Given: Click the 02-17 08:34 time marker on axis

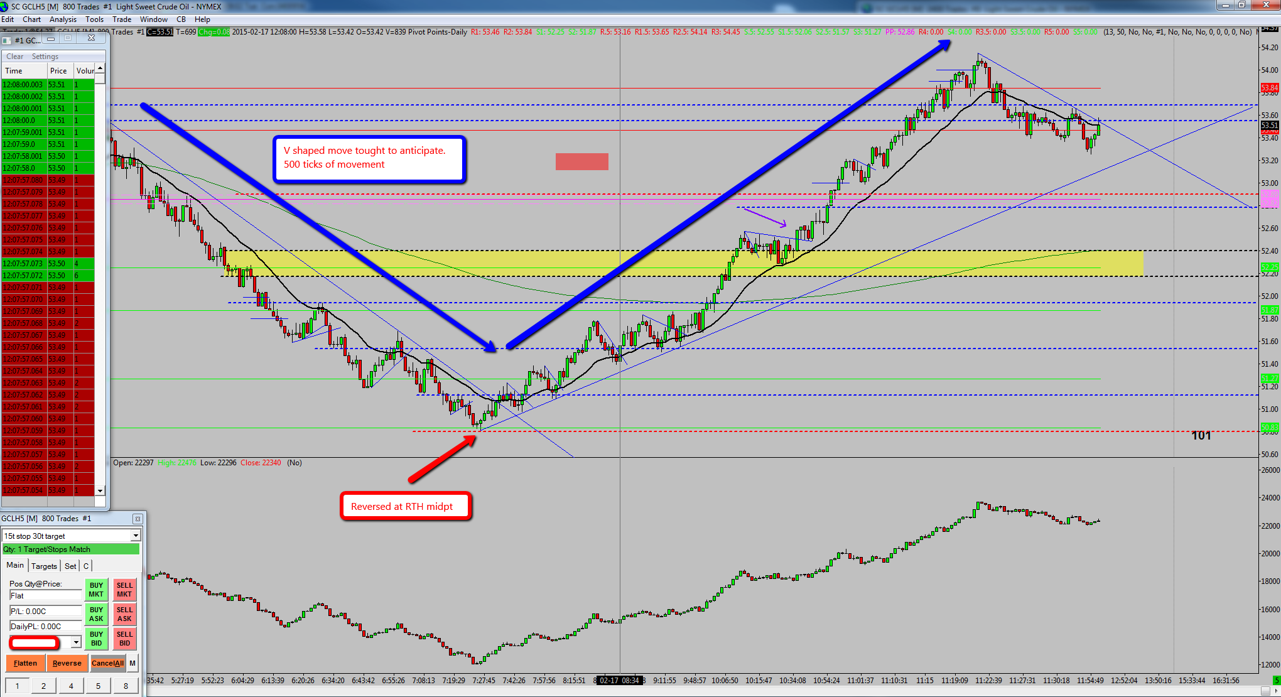Looking at the screenshot, I should point(619,680).
